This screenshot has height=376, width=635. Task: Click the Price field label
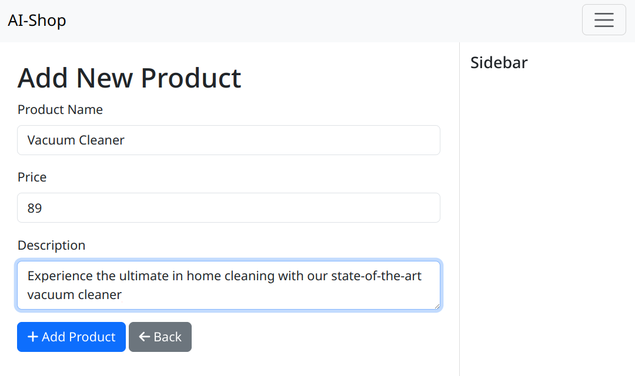point(32,177)
